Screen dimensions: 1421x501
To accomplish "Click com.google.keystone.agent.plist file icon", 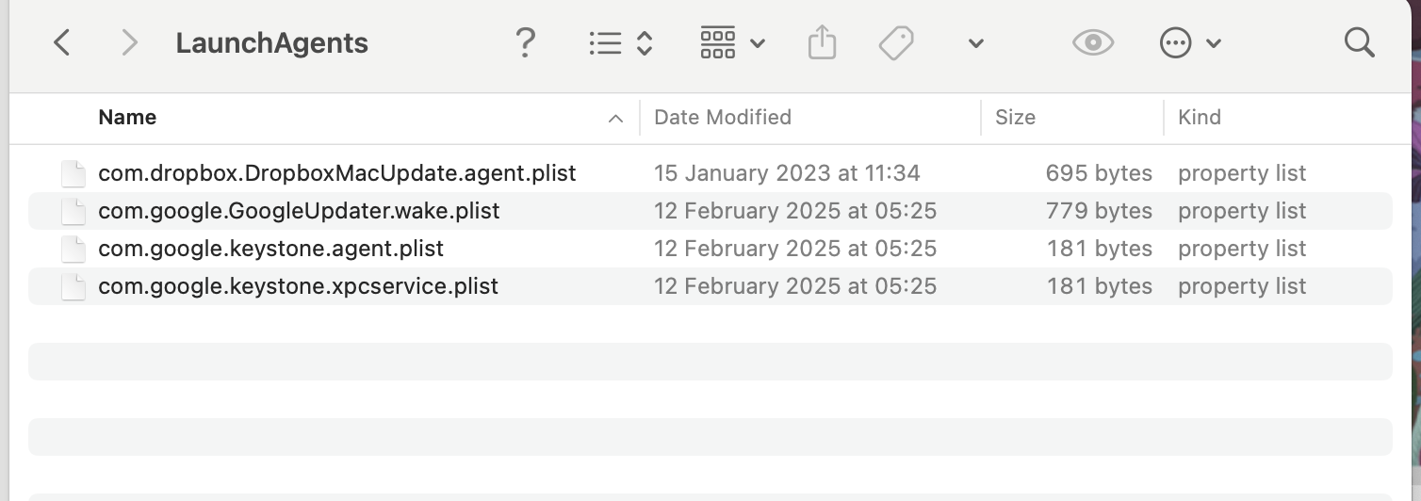I will pyautogui.click(x=73, y=250).
